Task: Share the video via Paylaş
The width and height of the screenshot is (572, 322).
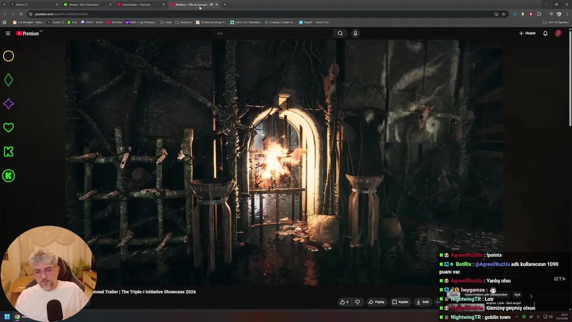Action: pos(376,302)
